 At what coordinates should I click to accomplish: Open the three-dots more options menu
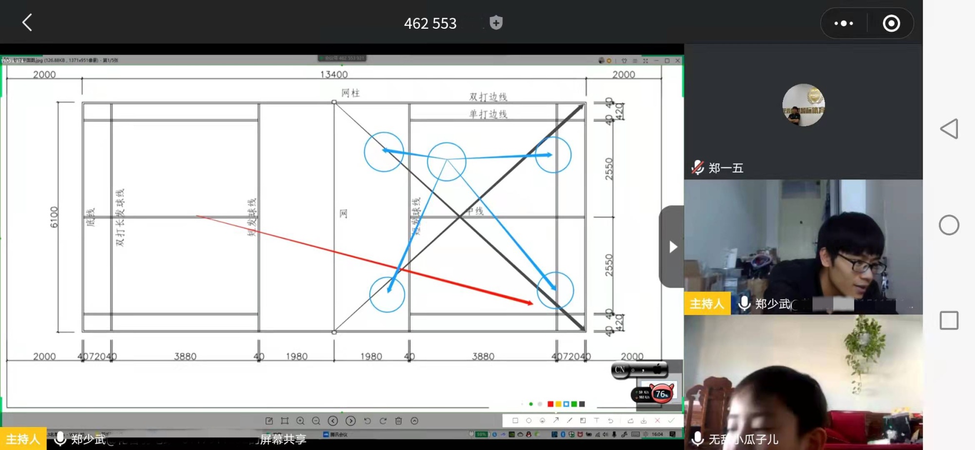(x=843, y=23)
